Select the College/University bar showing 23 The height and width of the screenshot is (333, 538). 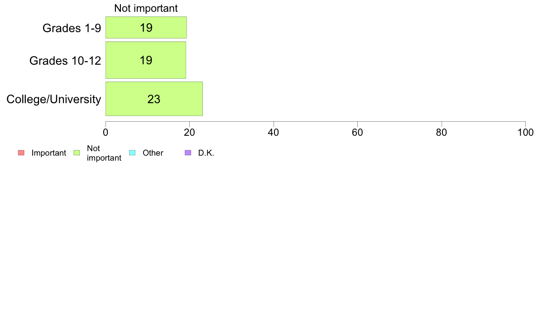pyautogui.click(x=154, y=99)
